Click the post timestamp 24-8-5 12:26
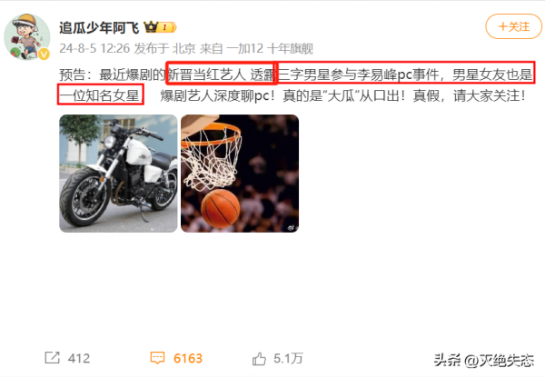 pyautogui.click(x=94, y=48)
